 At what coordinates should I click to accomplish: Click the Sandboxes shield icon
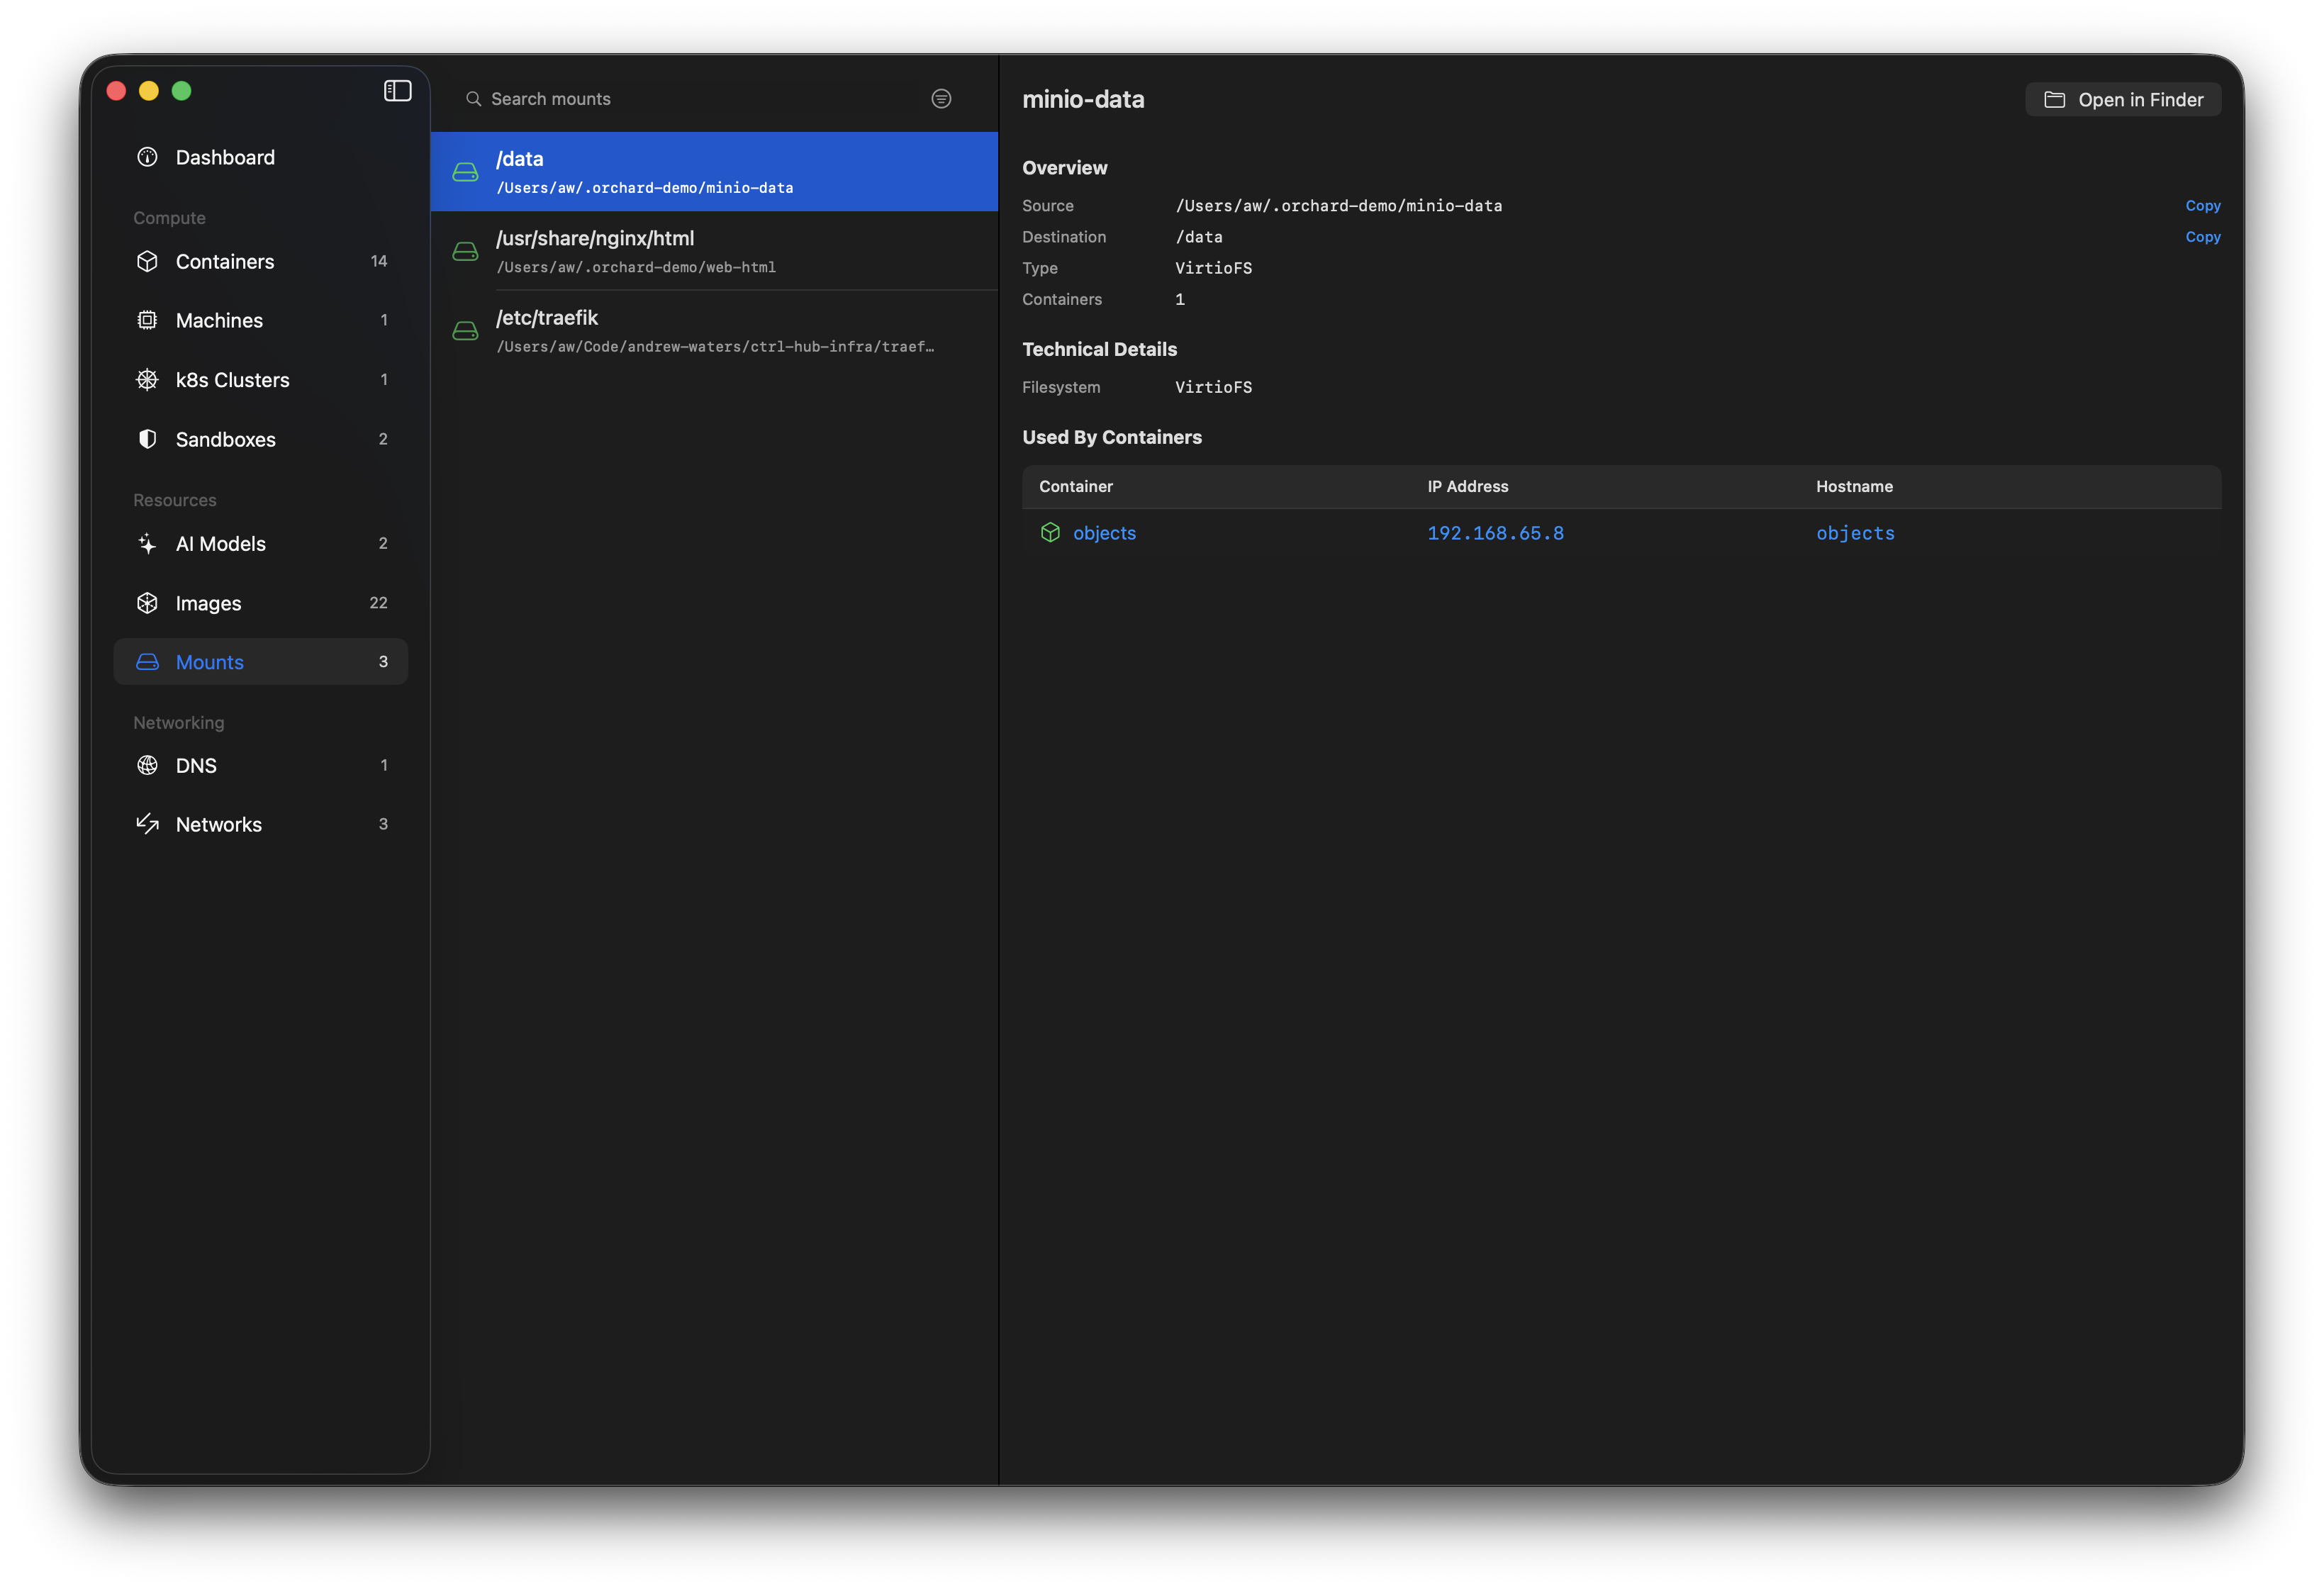tap(147, 439)
